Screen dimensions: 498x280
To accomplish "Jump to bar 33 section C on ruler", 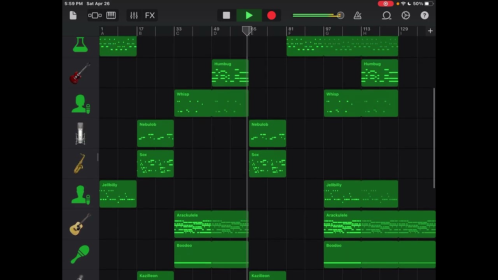I will (179, 31).
